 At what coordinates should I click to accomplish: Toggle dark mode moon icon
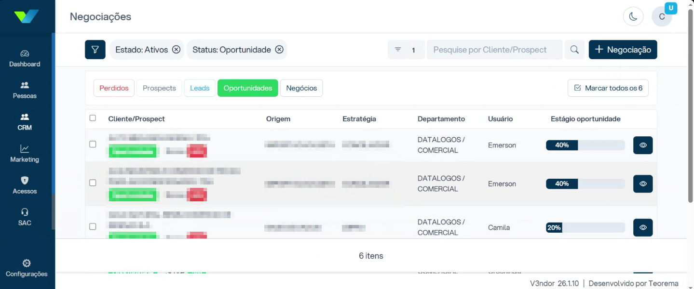[x=633, y=16]
